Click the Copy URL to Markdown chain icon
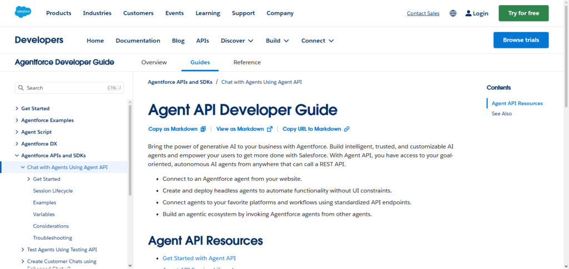Image resolution: width=569 pixels, height=269 pixels. 347,129
